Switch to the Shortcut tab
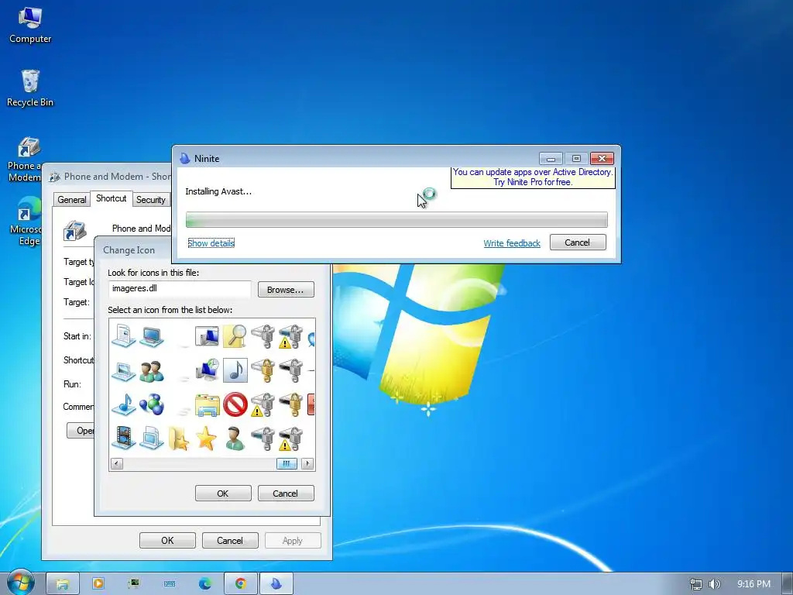The width and height of the screenshot is (793, 595). click(x=112, y=198)
